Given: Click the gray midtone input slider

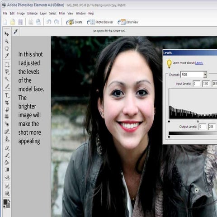Looking at the screenshot, I should (x=198, y=121).
